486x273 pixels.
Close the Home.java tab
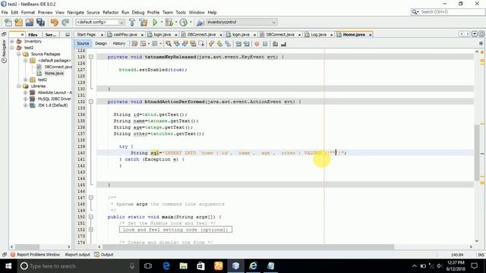(370, 35)
